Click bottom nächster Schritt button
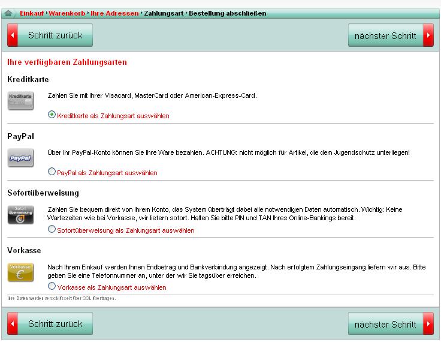The height and width of the screenshot is (342, 441). (391, 323)
